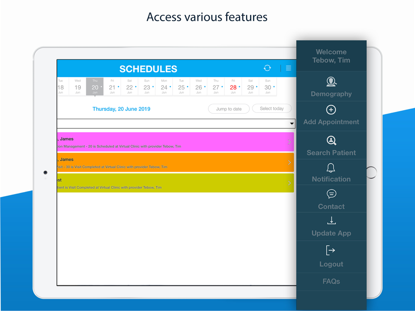Screen dimensions: 415x311
Task: Click the Notification bell icon
Action: pos(331,168)
